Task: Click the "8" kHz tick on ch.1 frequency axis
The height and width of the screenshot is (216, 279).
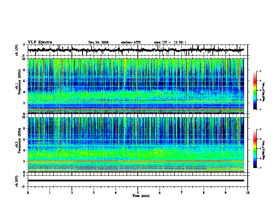Action: point(25,70)
